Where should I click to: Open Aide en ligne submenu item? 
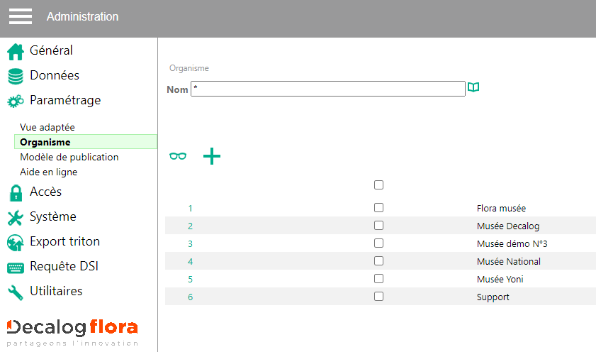(48, 172)
